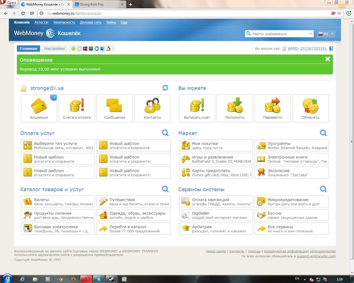Click the logout icon next to WMID
This screenshot has height=283, width=354.
(x=331, y=49)
